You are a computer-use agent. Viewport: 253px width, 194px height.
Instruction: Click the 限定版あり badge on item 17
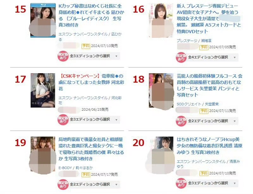click(63, 120)
